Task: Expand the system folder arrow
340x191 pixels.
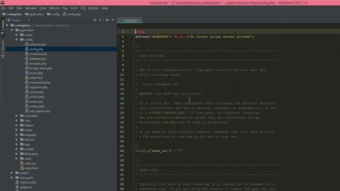Action: (x=12, y=173)
